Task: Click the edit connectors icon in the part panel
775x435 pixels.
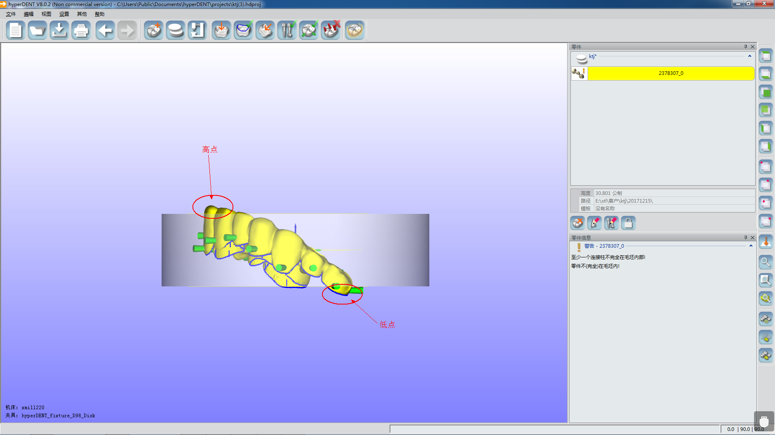Action: (612, 223)
